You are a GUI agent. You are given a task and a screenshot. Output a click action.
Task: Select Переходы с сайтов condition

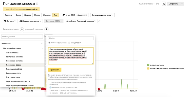tap(14, 69)
